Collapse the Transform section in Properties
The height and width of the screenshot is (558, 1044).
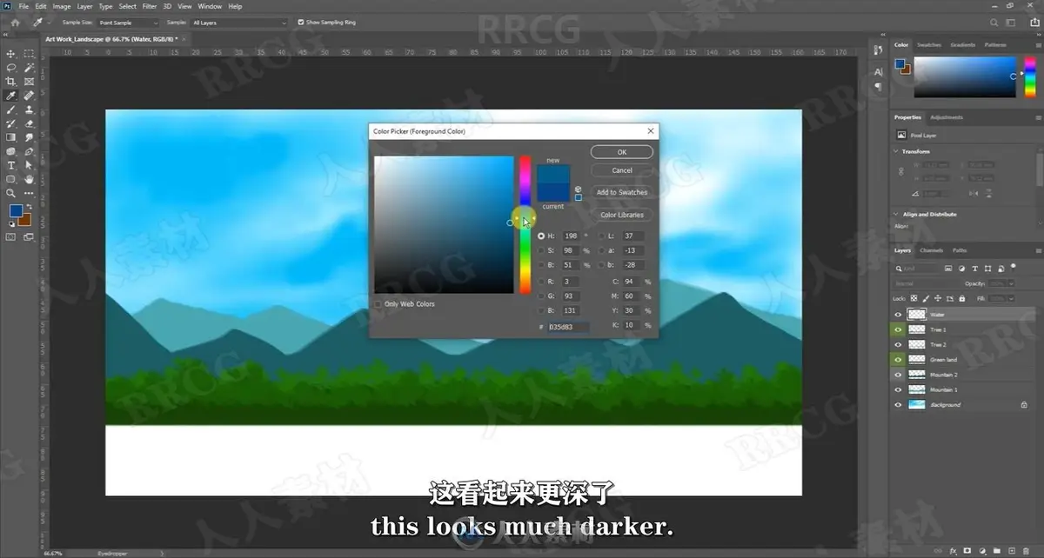(897, 151)
